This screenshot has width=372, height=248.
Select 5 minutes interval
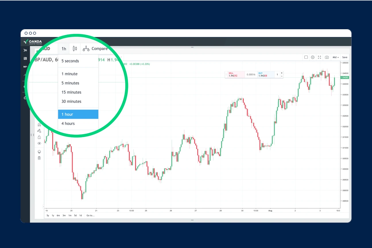click(x=78, y=83)
